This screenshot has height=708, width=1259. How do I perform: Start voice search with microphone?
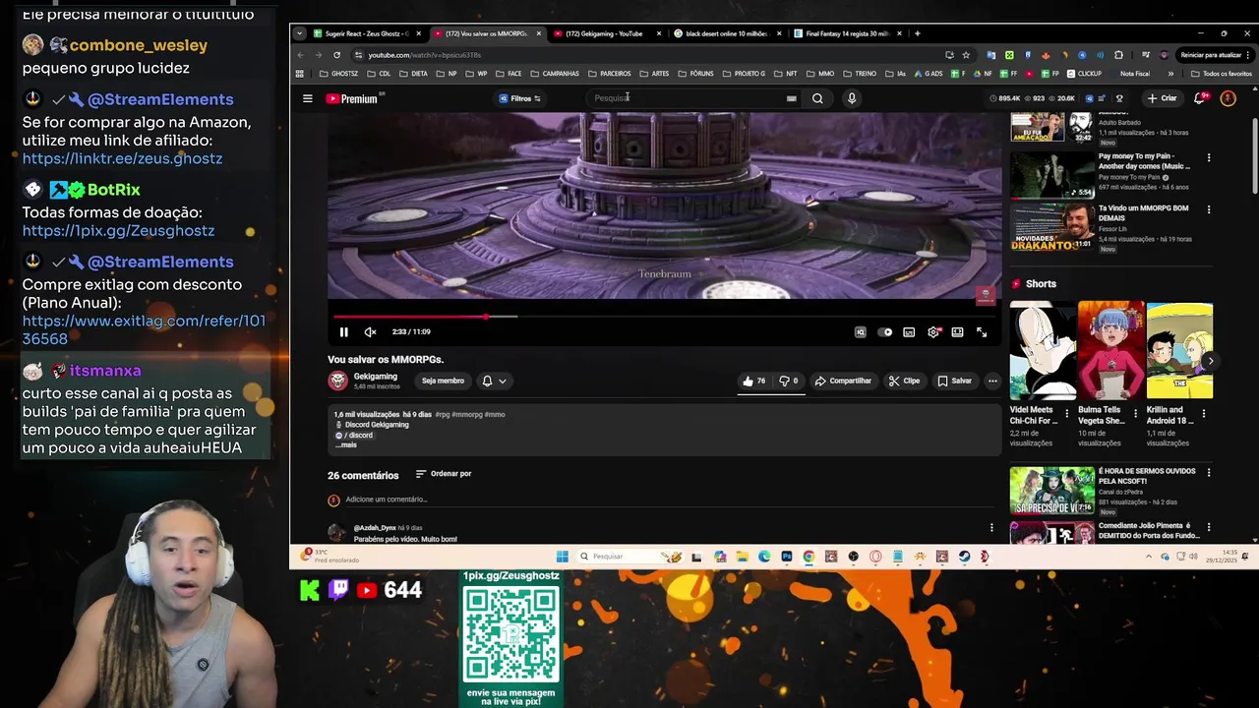852,98
